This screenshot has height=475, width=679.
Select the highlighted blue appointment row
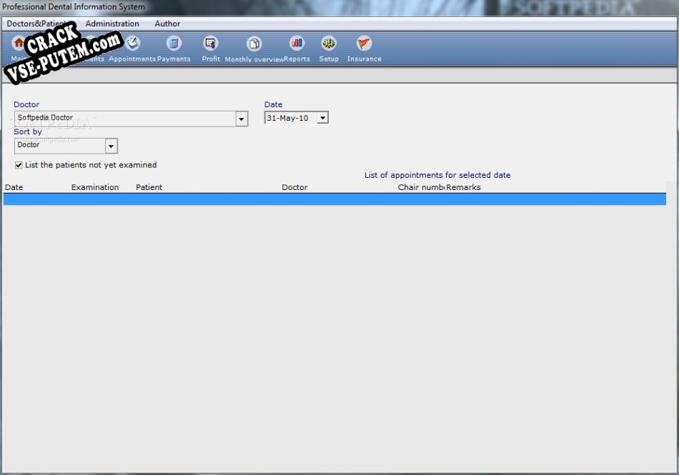coord(334,199)
